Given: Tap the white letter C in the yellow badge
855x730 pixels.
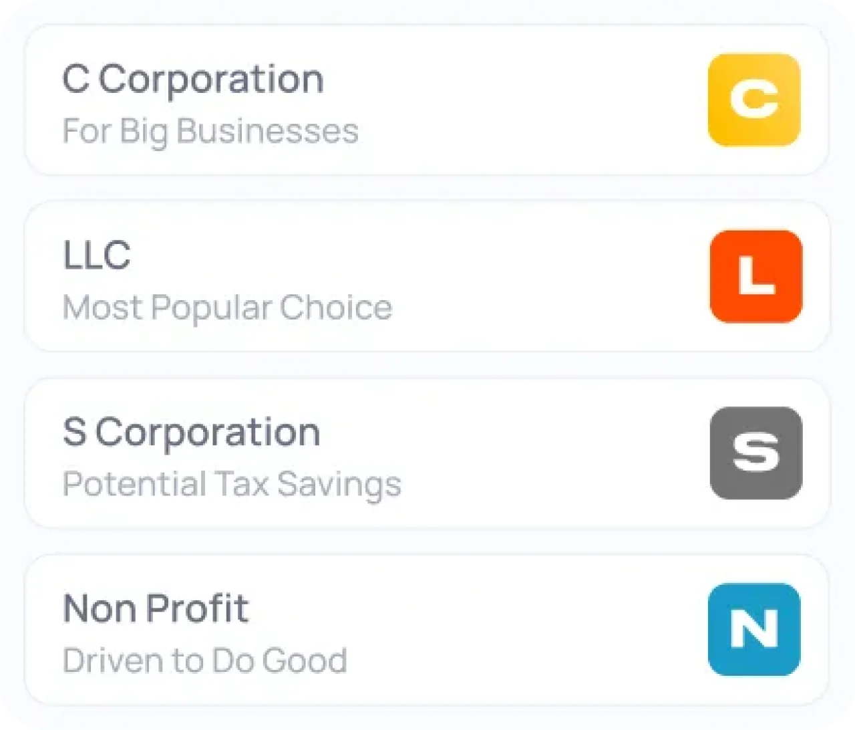Looking at the screenshot, I should click(x=754, y=99).
